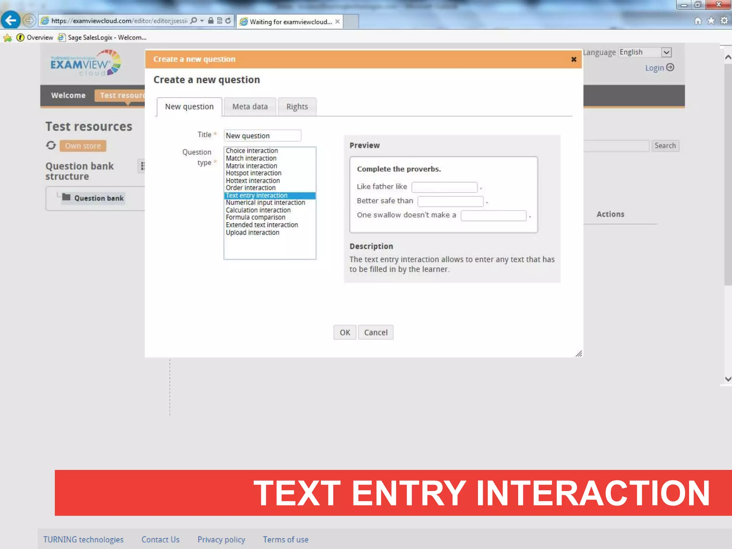Click the add-to-favorites-bar star icon
The image size is (732, 549).
8,38
